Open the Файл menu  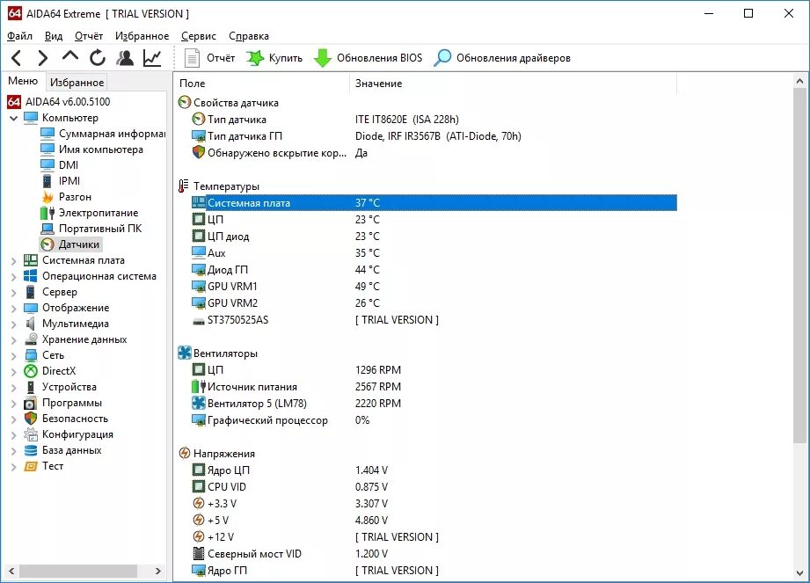click(x=19, y=36)
